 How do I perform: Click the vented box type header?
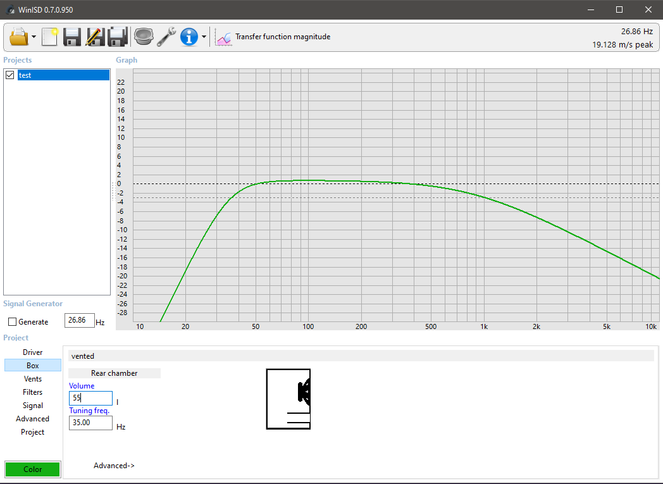point(361,356)
